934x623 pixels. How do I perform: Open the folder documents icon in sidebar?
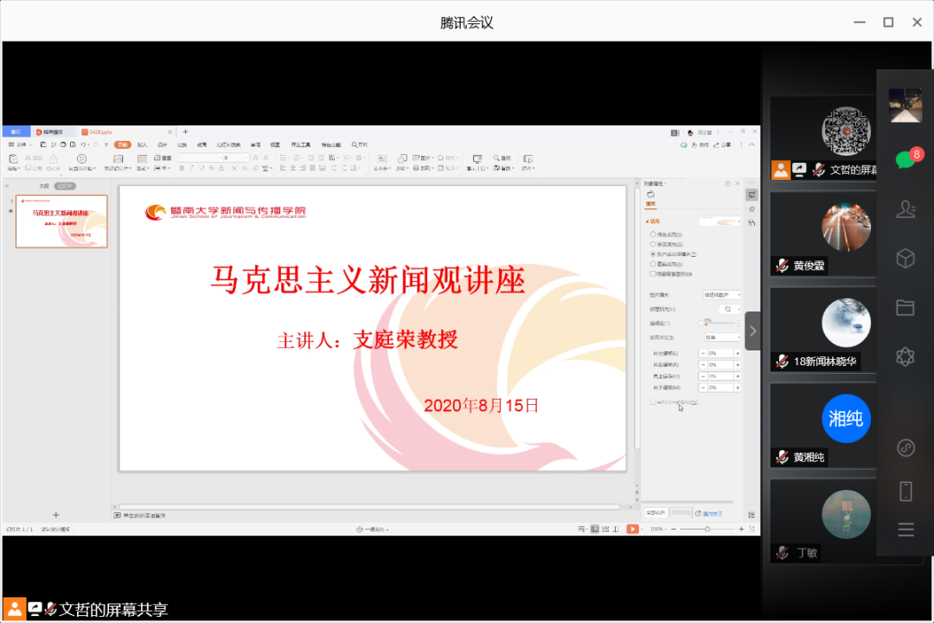905,307
